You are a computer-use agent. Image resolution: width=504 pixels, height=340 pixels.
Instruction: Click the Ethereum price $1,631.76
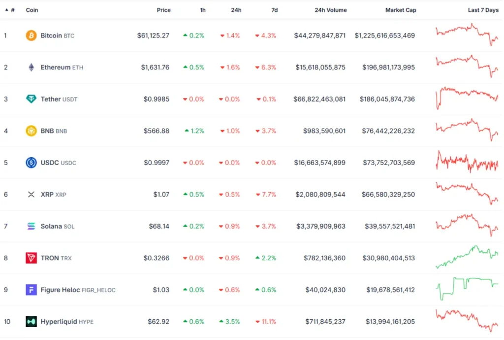(x=155, y=67)
